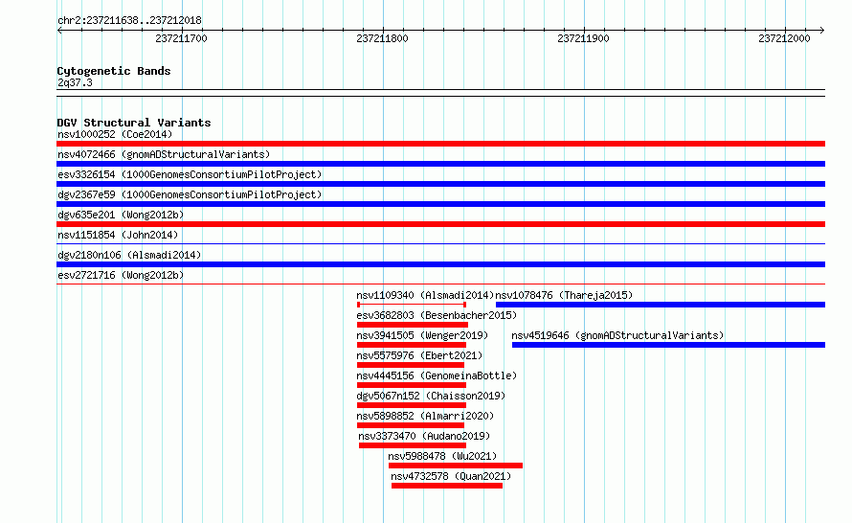Screen dimensions: 852x523
Task: Click the blue nsv4072466 variant bar
Action: (440, 164)
